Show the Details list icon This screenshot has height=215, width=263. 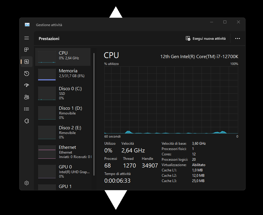(27, 109)
